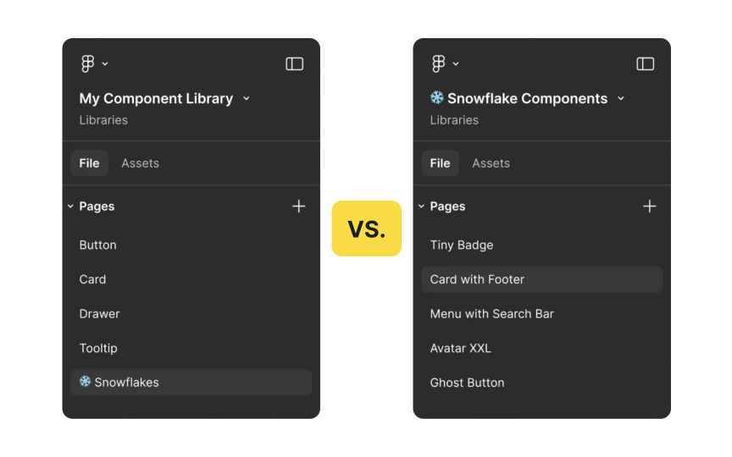Collapse Pages section in right panel
This screenshot has width=732, height=457.
pyautogui.click(x=422, y=206)
